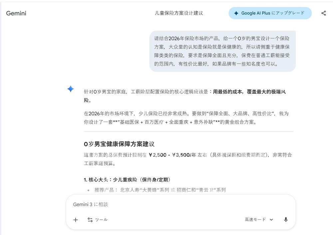This screenshot has height=235, width=333.
Task: Click the Gemini logo
Action: click(16, 13)
